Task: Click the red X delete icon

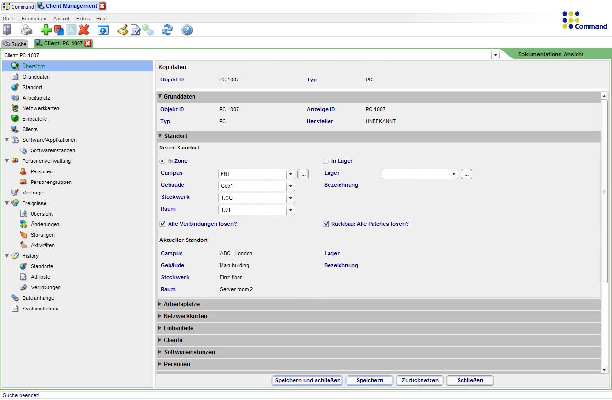Action: 82,30
